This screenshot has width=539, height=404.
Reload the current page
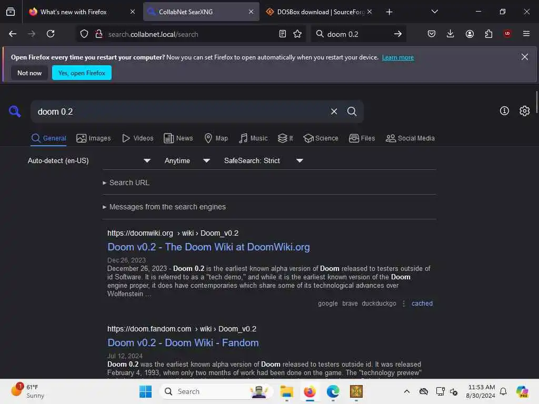coord(51,34)
